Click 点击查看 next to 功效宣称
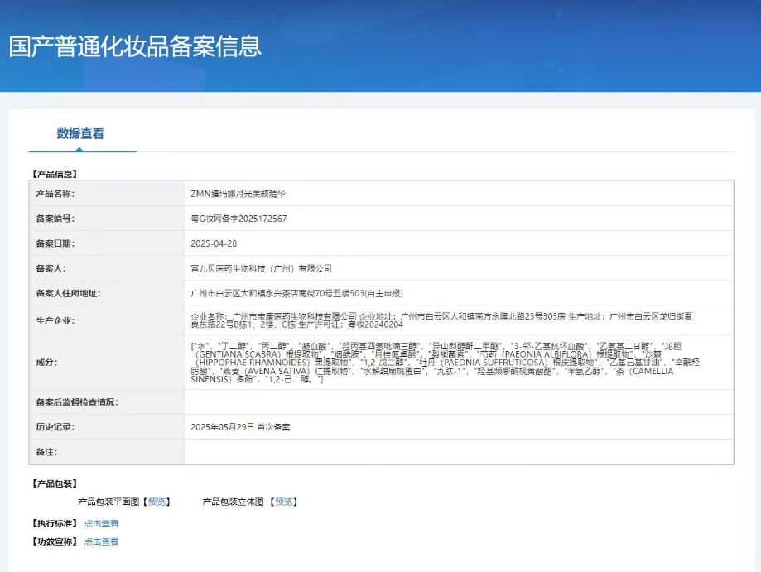The width and height of the screenshot is (761, 572). pyautogui.click(x=101, y=541)
